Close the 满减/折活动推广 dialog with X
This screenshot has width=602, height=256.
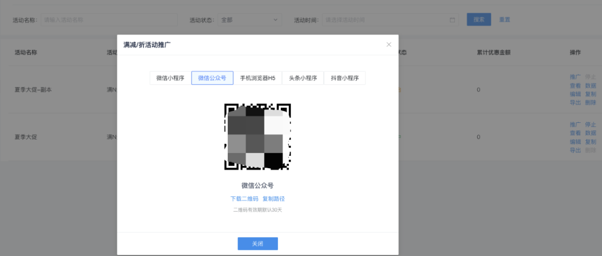point(389,45)
